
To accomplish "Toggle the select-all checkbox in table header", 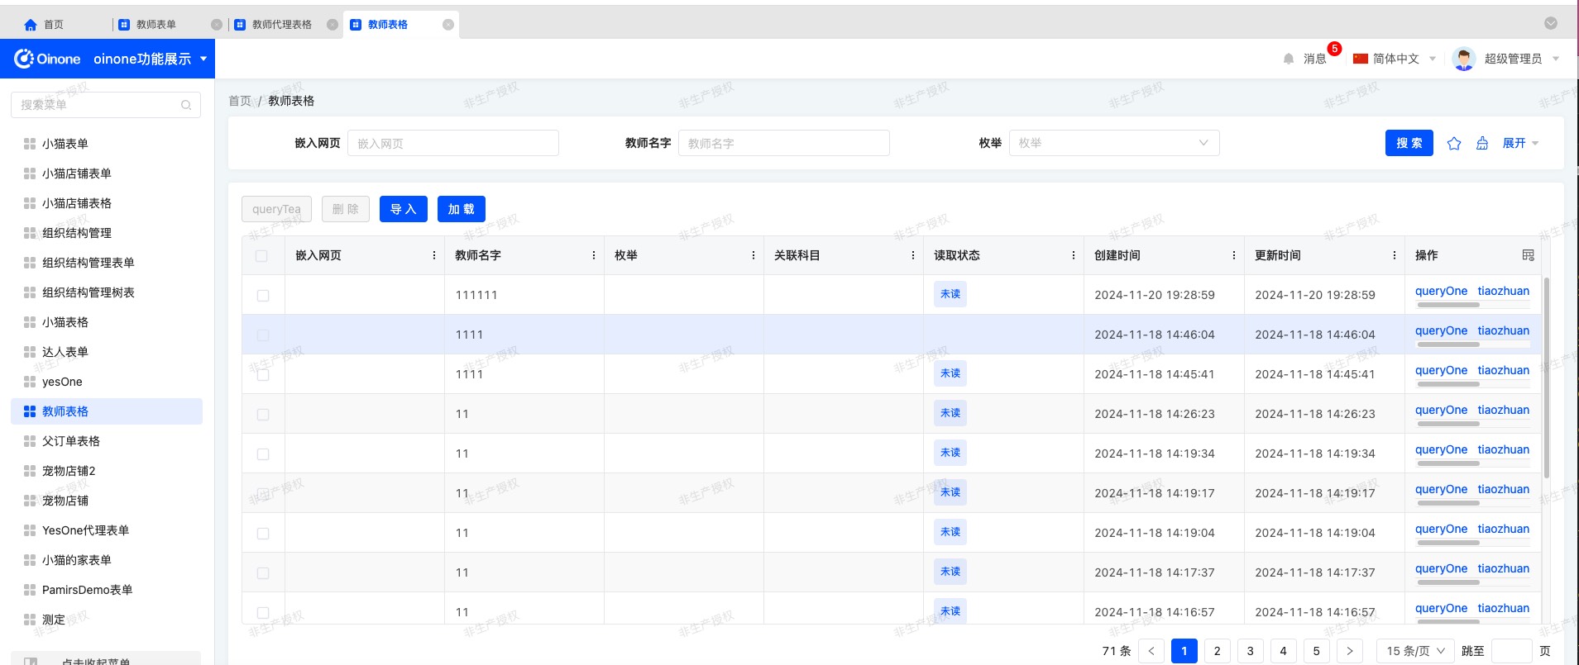I will pyautogui.click(x=261, y=256).
